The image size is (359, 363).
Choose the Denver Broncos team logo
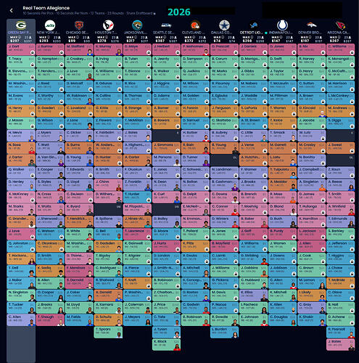click(311, 25)
